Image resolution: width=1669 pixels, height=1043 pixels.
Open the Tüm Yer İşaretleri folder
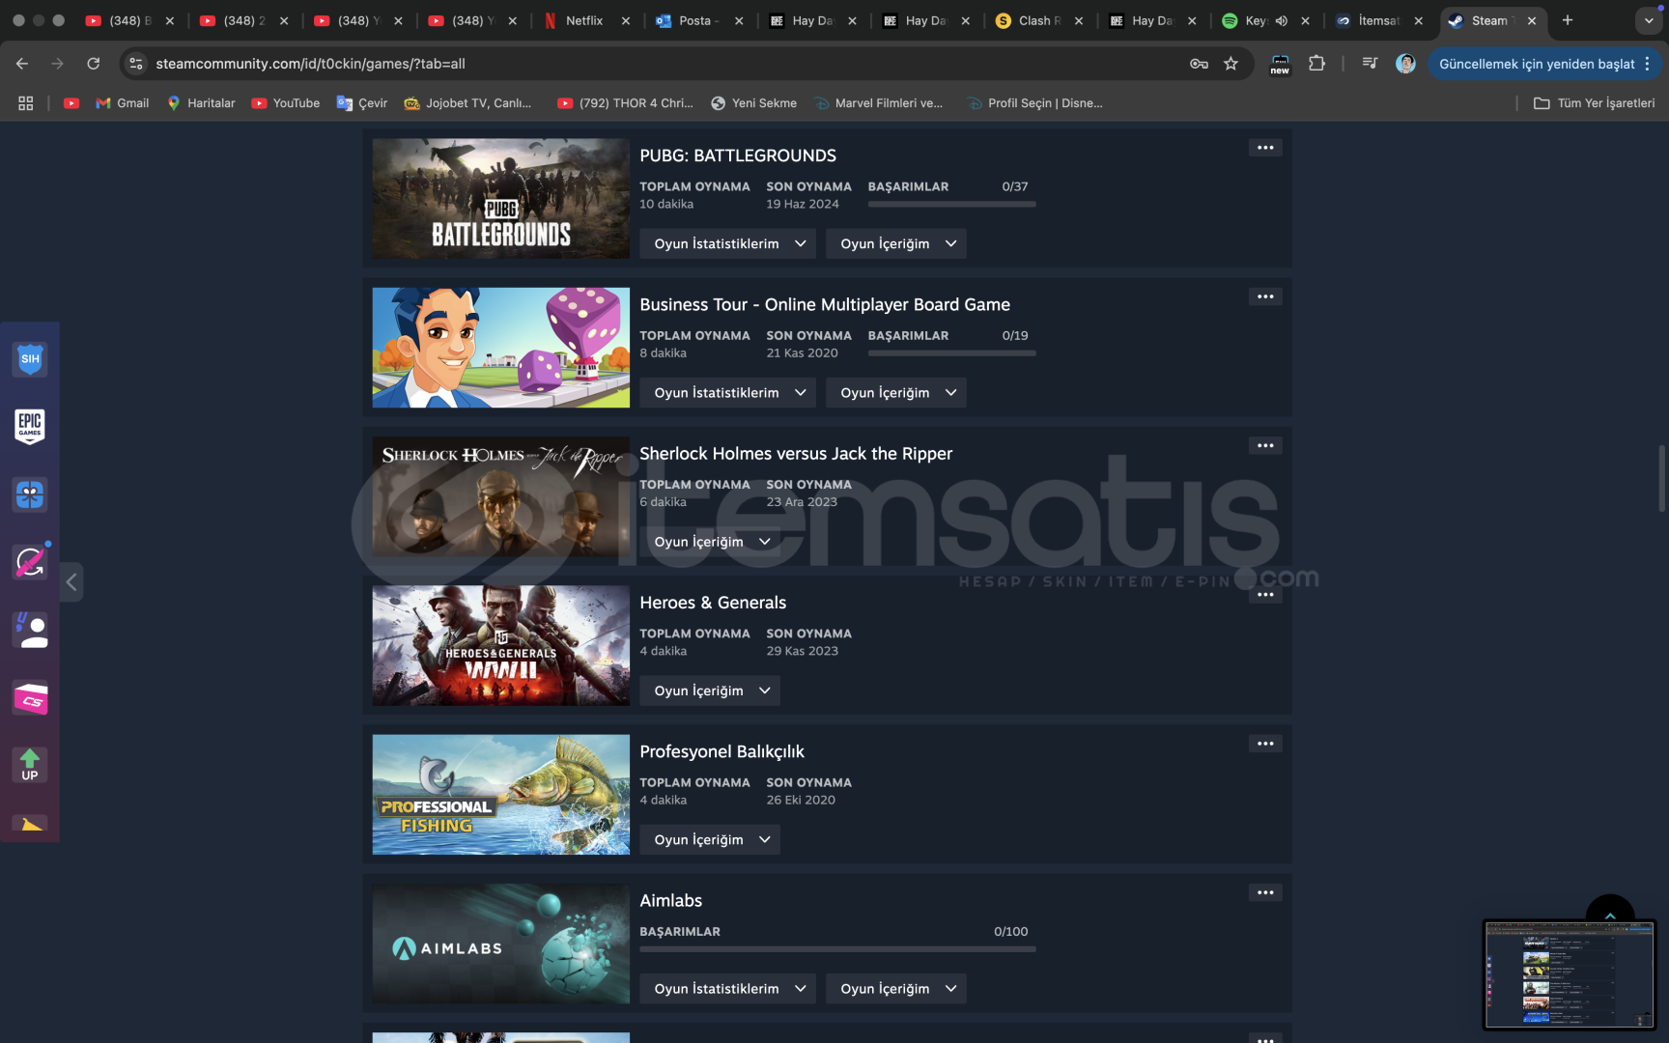click(x=1595, y=103)
